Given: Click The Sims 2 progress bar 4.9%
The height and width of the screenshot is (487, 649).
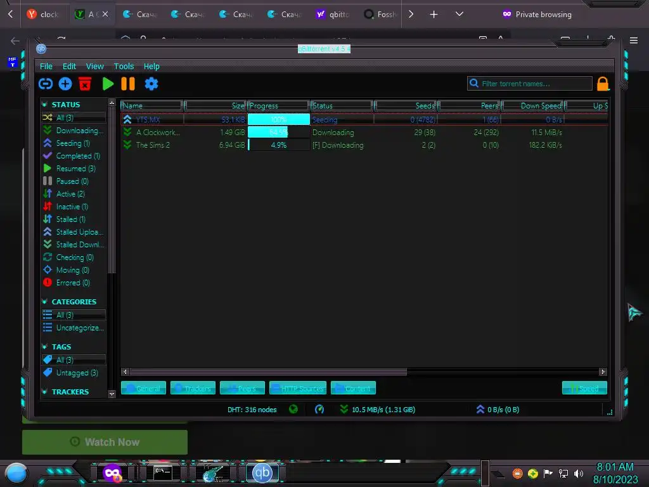Looking at the screenshot, I should coord(279,145).
